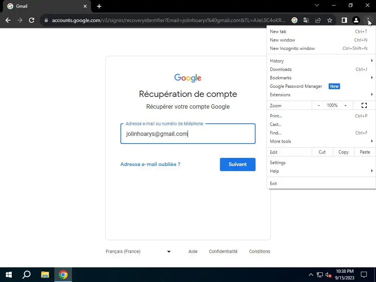Select New tab in the Chrome menu
Viewport: 376px width, 282px height.
(x=321, y=32)
